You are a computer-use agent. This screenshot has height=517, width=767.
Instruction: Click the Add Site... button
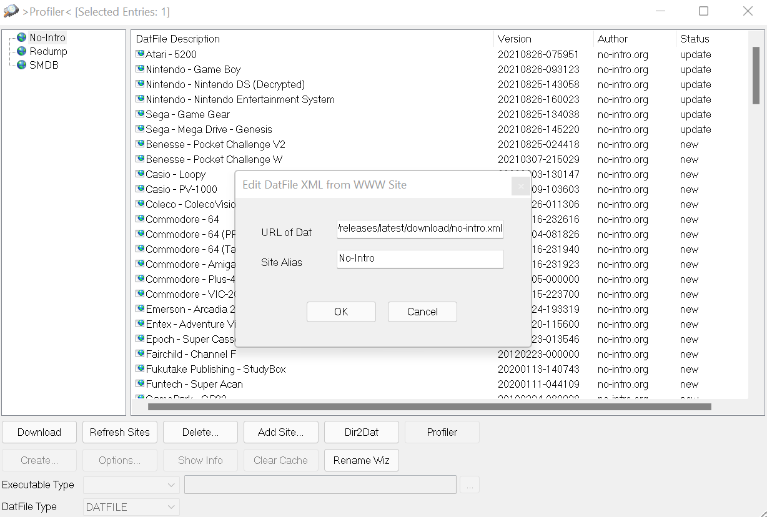pyautogui.click(x=281, y=432)
